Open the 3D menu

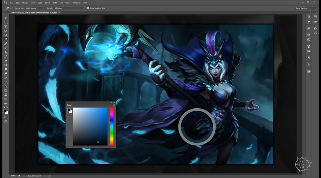(x=62, y=3)
